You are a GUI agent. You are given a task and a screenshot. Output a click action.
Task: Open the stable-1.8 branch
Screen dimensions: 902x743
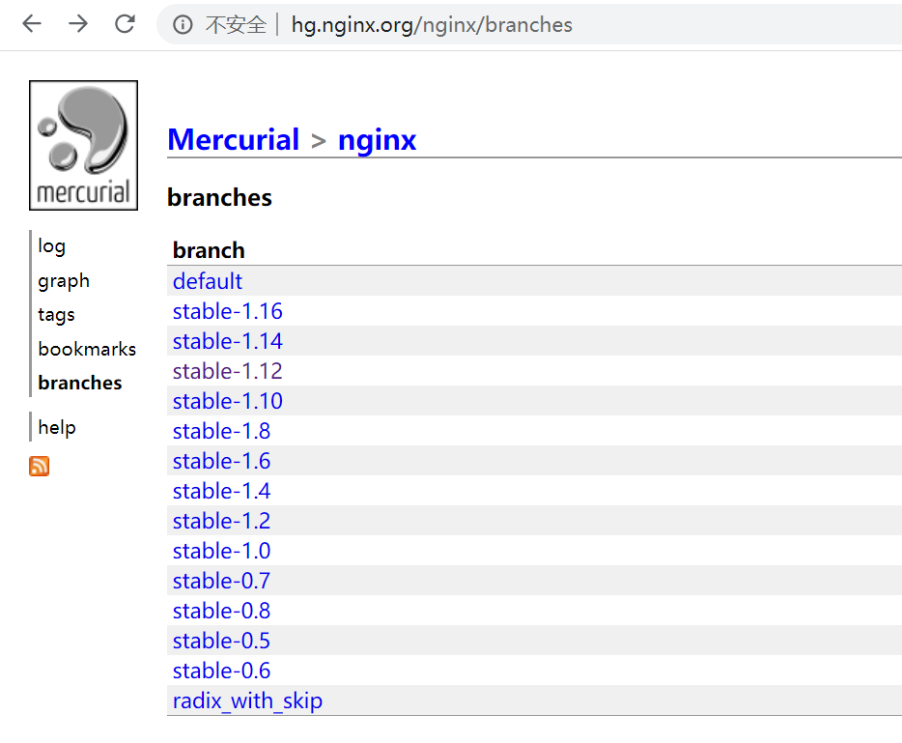click(x=221, y=431)
